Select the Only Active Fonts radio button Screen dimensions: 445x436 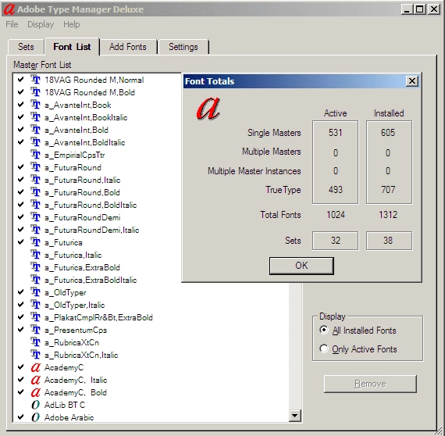click(323, 348)
